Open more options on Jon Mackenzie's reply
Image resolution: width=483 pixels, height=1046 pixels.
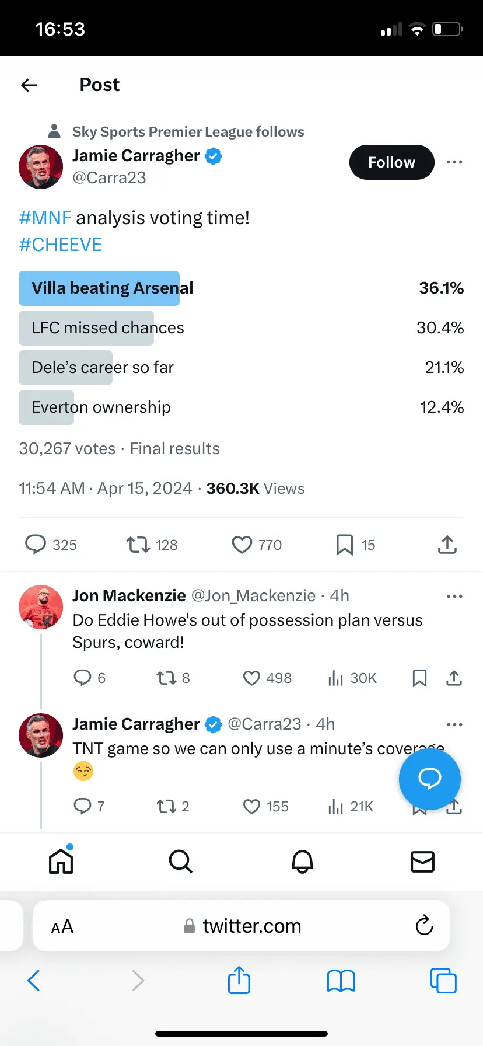tap(454, 596)
